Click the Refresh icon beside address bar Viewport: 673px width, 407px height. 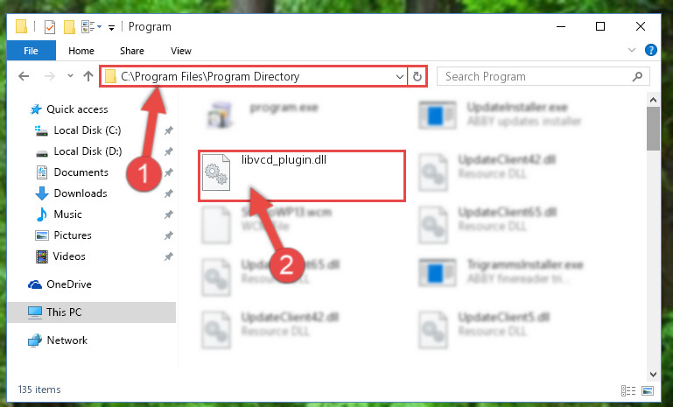[417, 77]
